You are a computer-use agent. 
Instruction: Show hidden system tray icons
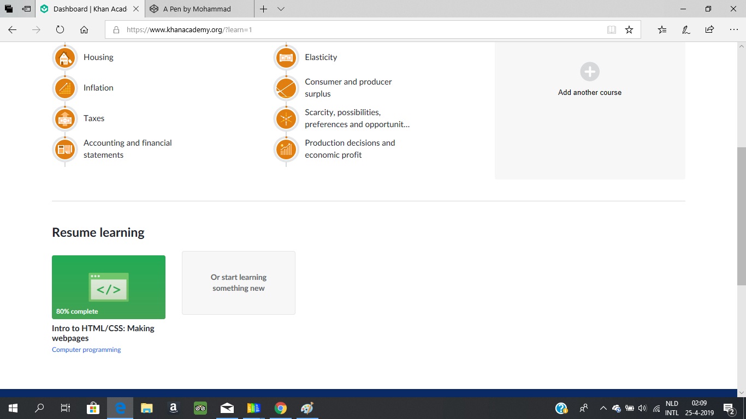click(x=603, y=408)
